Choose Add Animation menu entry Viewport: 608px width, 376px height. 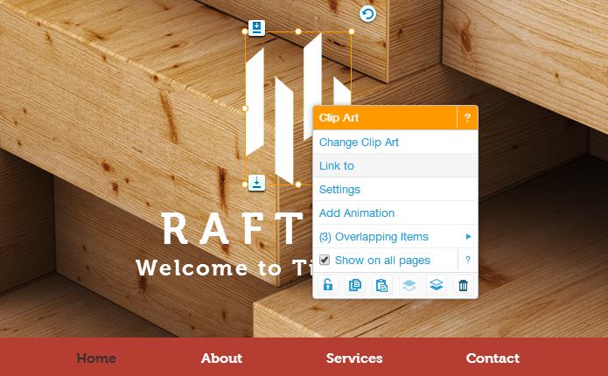395,213
